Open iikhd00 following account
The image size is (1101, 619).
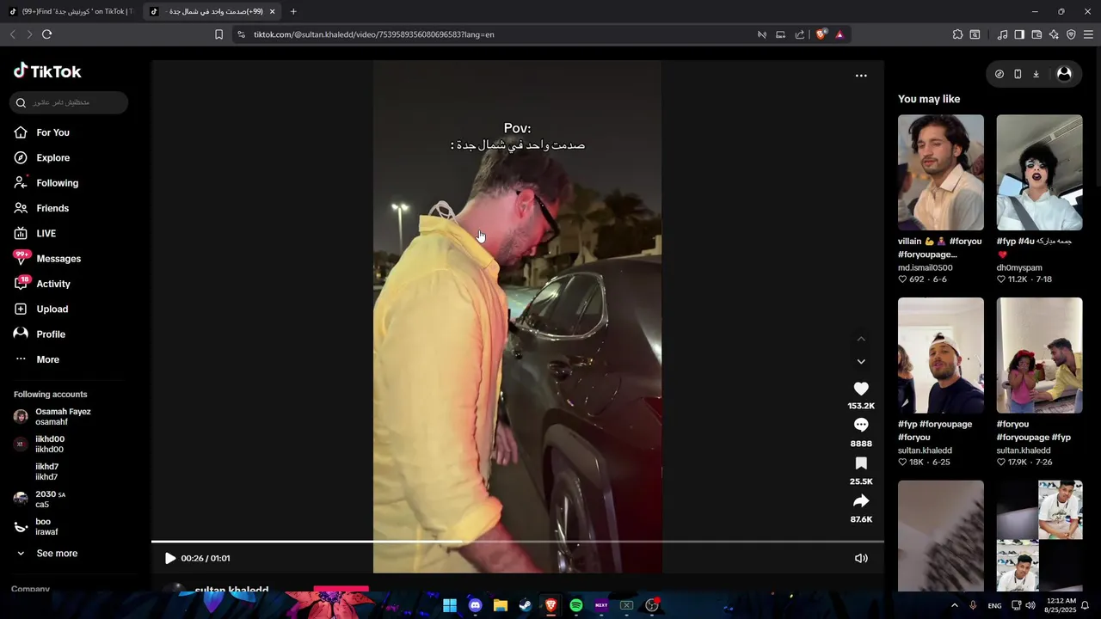pyautogui.click(x=49, y=444)
